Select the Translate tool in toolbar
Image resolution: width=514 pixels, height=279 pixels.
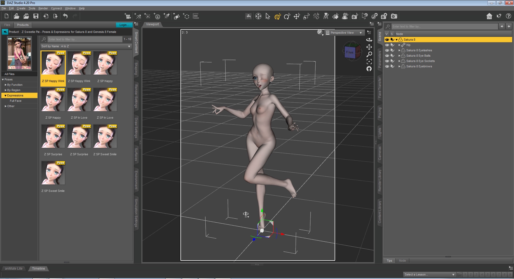coord(297,17)
